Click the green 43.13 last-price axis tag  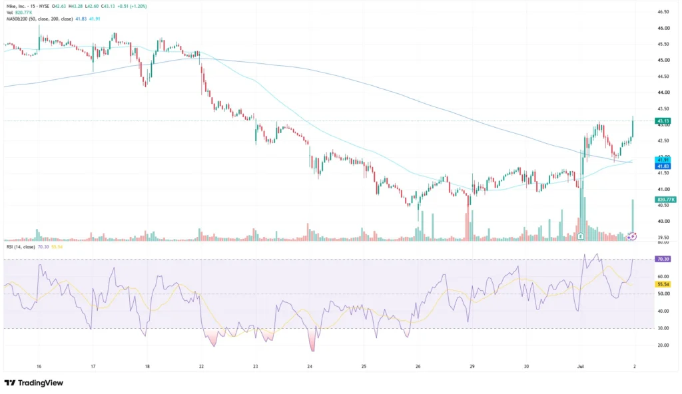(x=663, y=121)
